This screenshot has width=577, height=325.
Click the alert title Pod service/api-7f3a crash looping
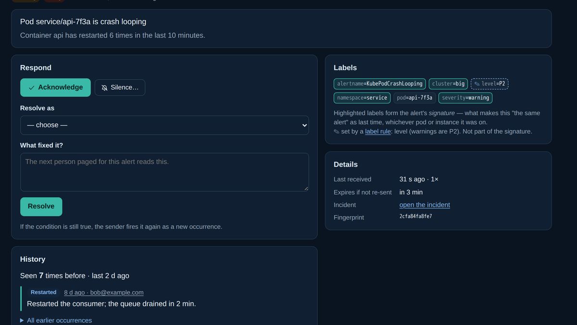point(83,22)
